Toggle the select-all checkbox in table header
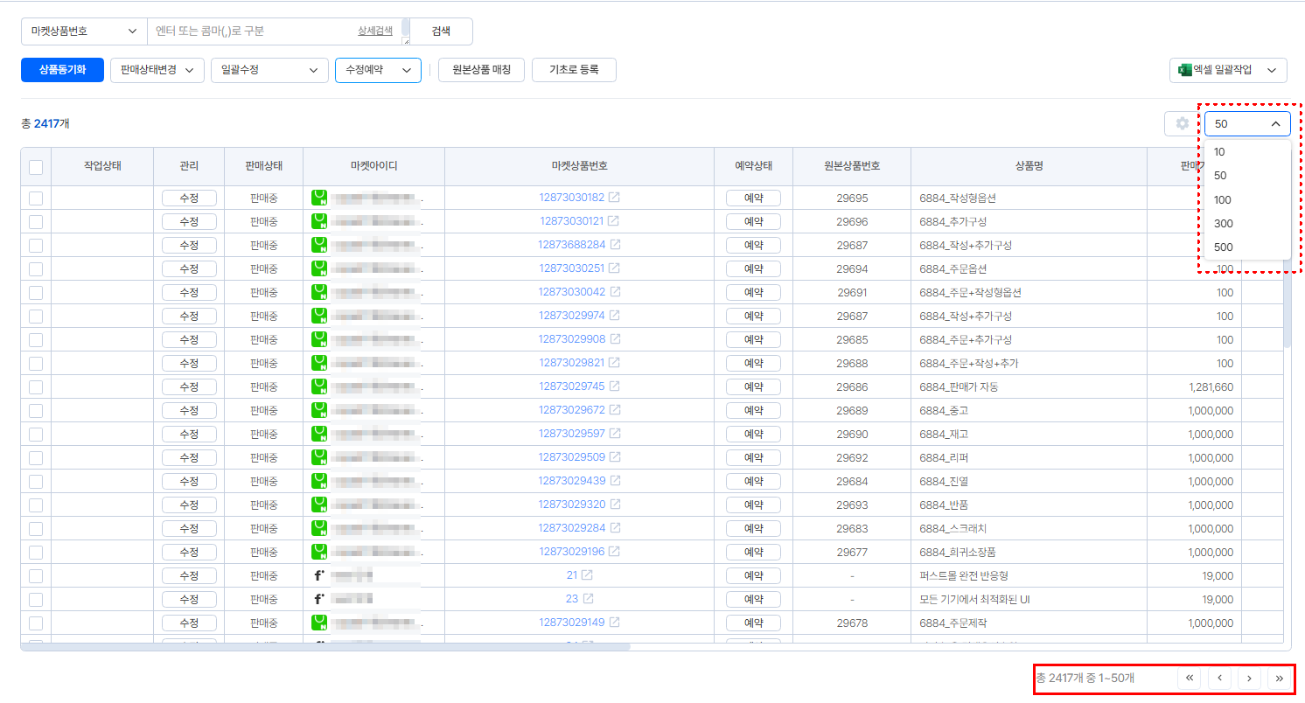Screen dimensions: 1305x703 [36, 167]
